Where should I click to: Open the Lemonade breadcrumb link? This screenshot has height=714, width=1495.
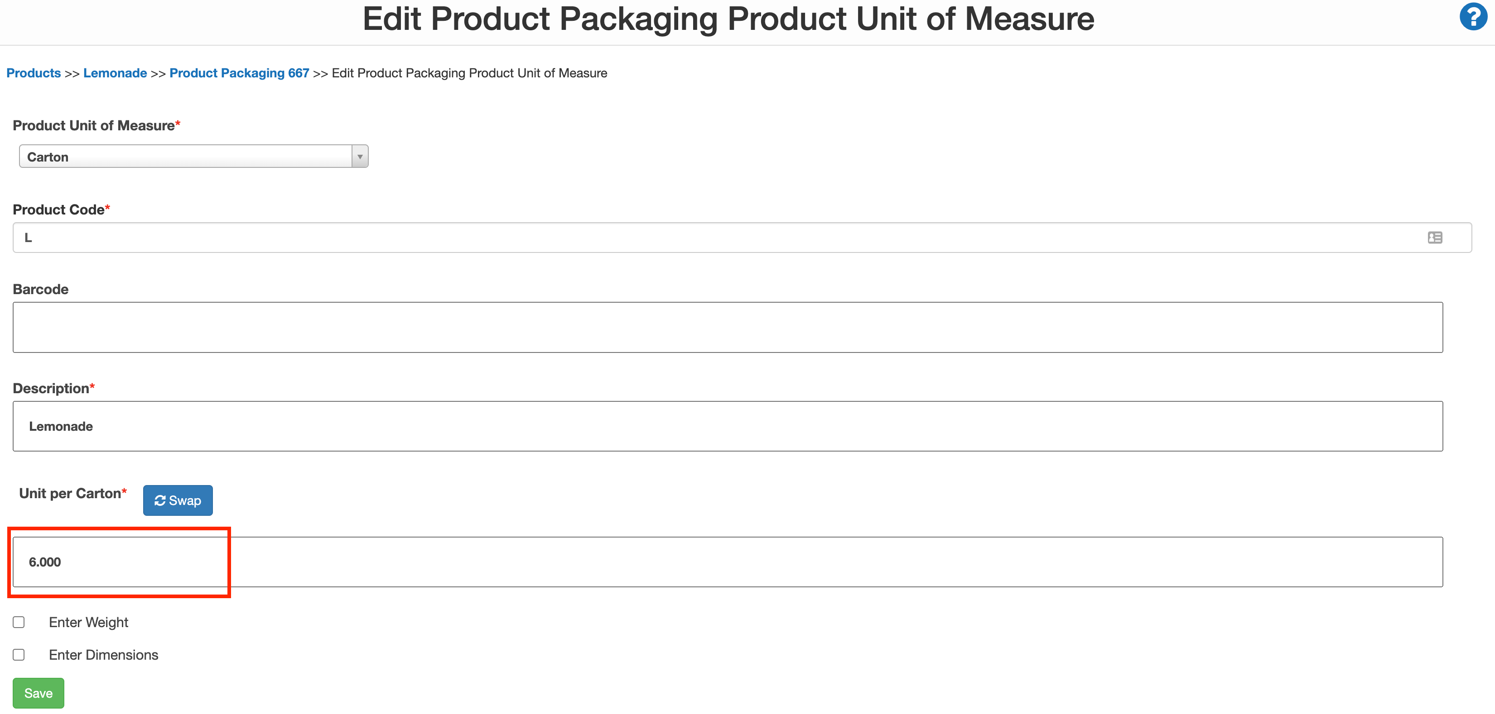[x=115, y=73]
